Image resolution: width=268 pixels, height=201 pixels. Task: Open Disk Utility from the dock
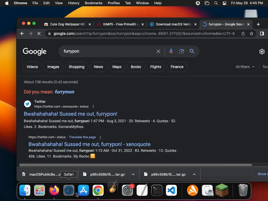pos(207,190)
